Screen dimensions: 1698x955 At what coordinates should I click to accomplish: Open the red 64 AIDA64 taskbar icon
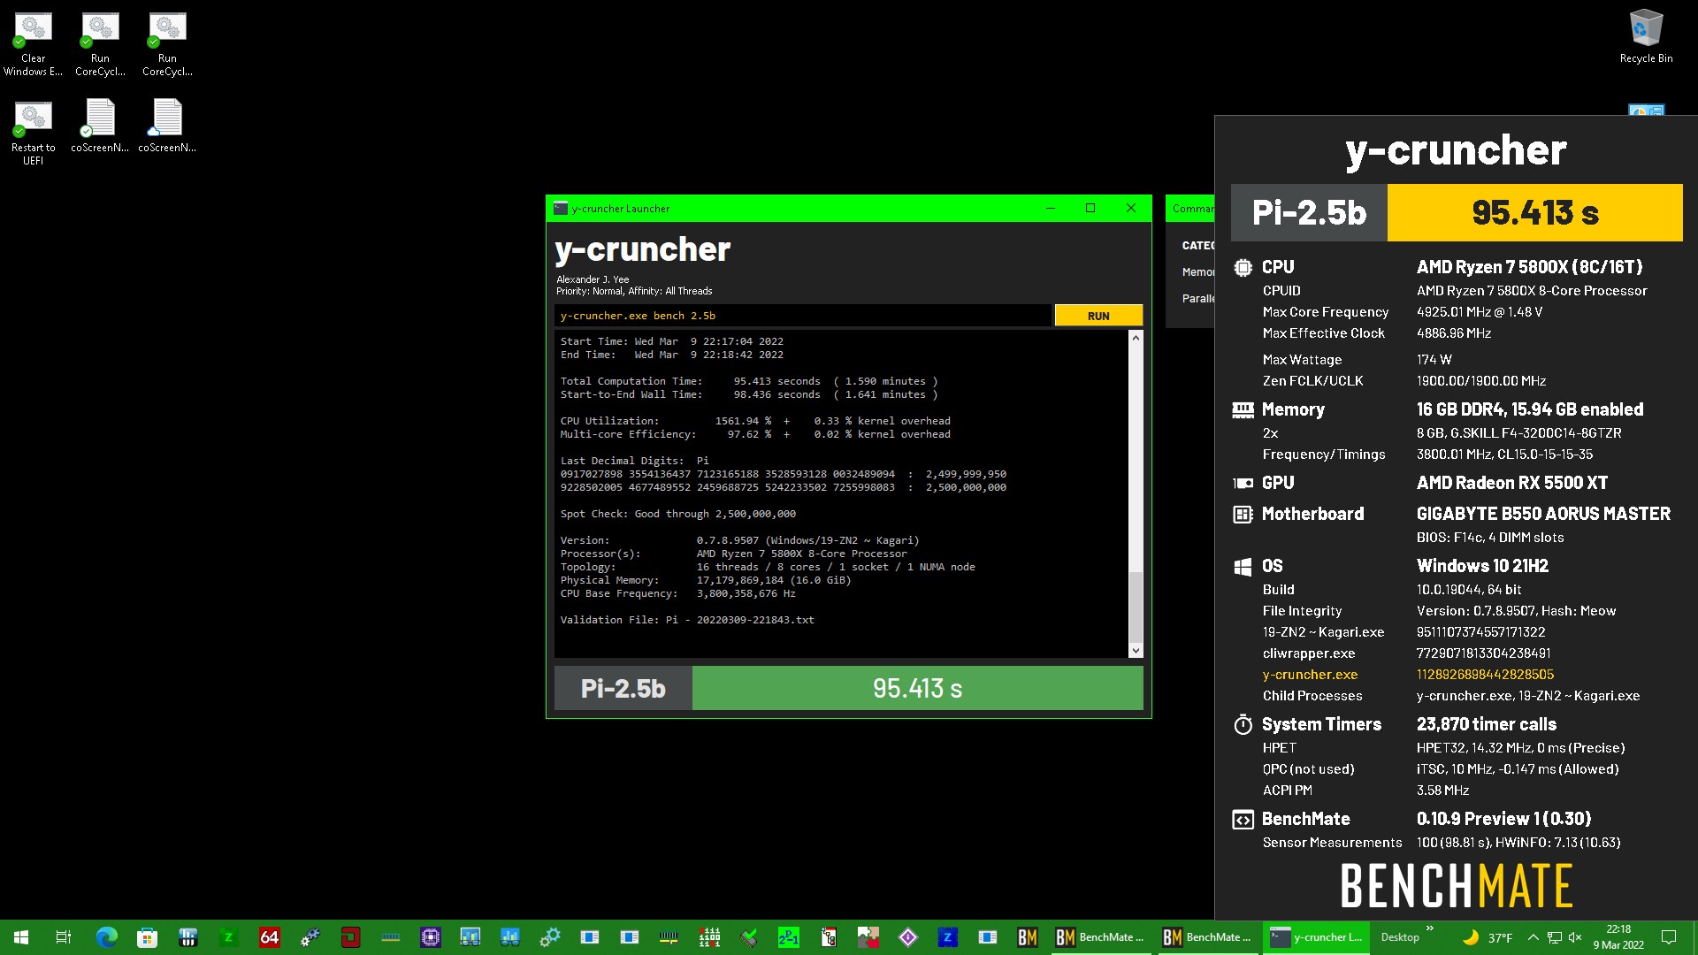pyautogui.click(x=269, y=937)
